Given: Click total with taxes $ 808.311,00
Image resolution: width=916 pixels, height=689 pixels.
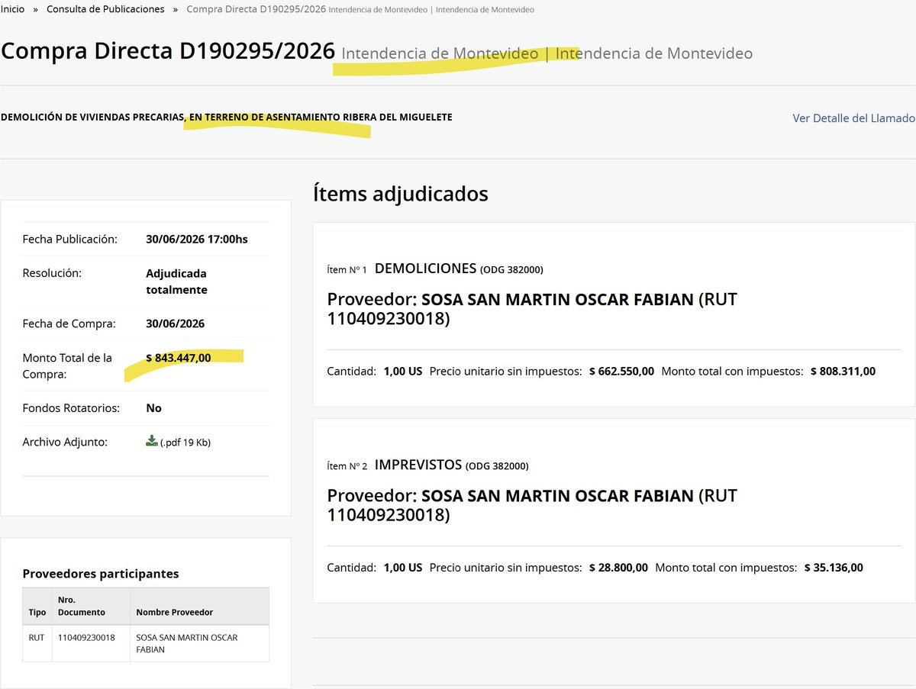Looking at the screenshot, I should coord(843,372).
